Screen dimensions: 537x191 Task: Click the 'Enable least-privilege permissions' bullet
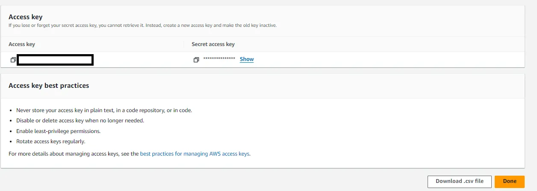pyautogui.click(x=58, y=131)
